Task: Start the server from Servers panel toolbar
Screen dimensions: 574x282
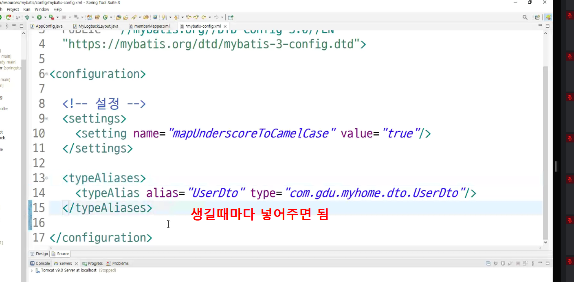Action: (x=503, y=263)
